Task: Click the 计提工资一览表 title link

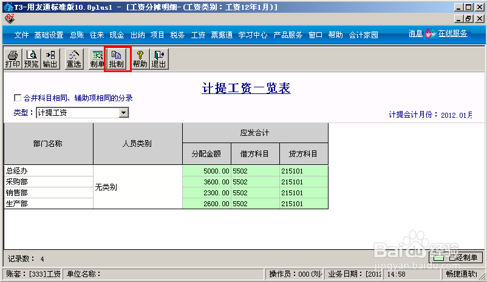Action: point(246,89)
